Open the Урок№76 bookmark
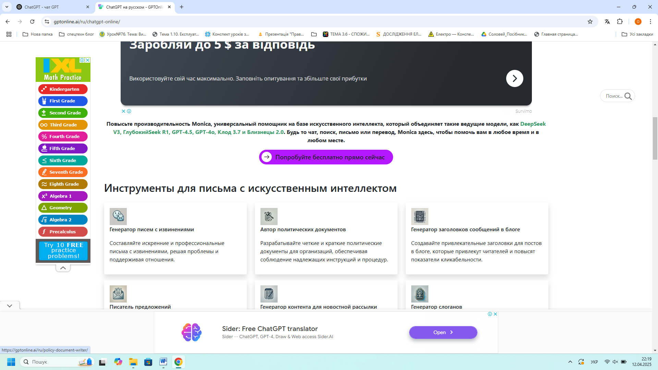Screen dimensions: 658x370 [x=123, y=34]
